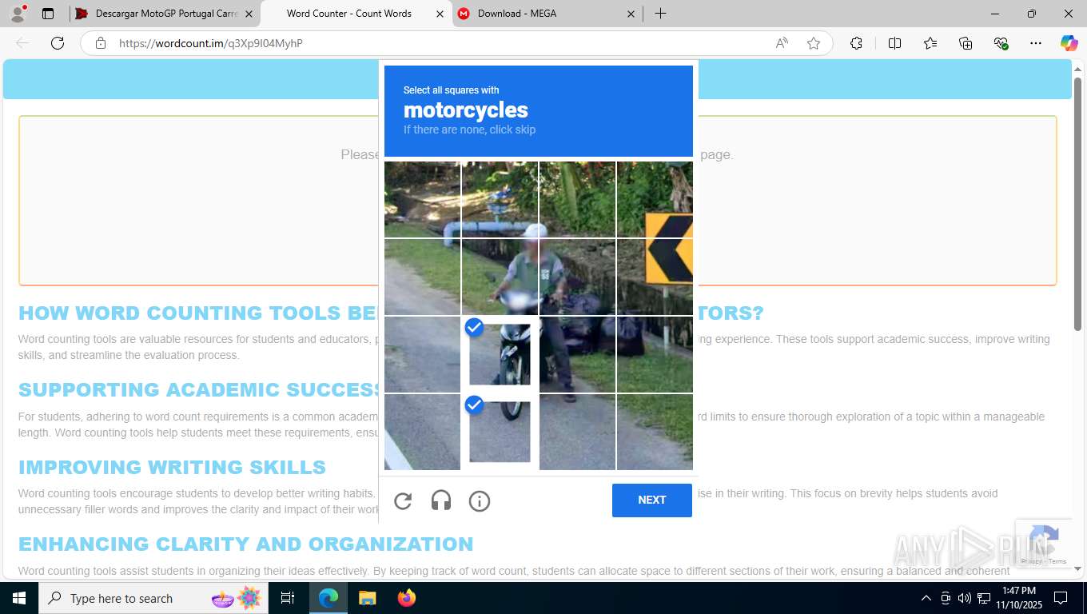Close the Descargar MotoGP tab
This screenshot has height=614, width=1087.
(x=249, y=14)
